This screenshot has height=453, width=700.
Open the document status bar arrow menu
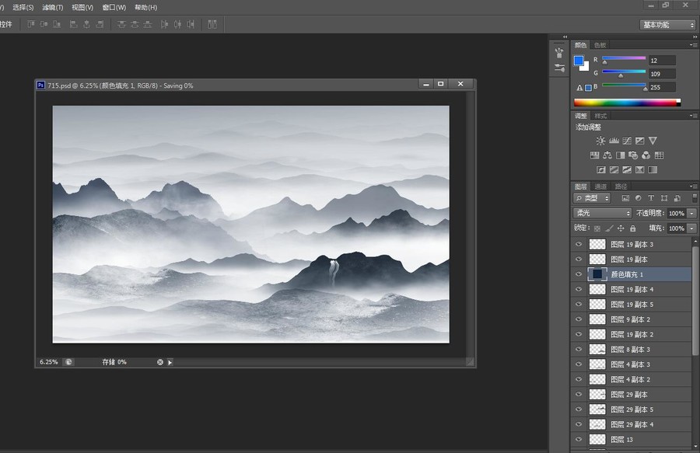(170, 362)
